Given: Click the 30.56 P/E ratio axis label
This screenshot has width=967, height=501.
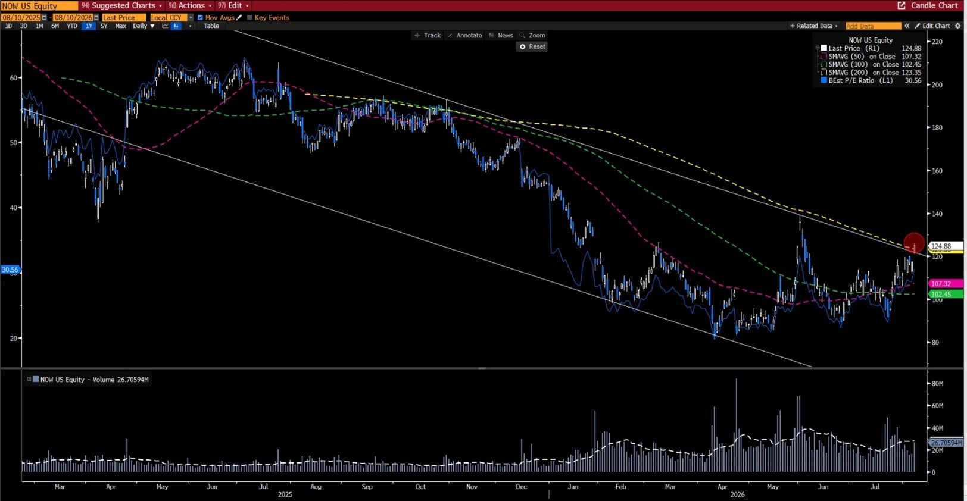Looking at the screenshot, I should 10,270.
